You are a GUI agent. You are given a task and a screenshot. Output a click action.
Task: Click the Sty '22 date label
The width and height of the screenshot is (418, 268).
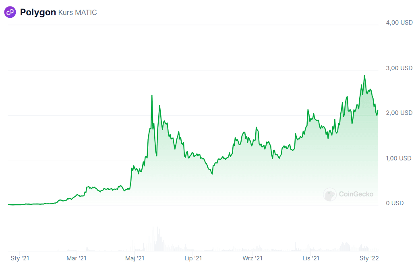click(369, 258)
